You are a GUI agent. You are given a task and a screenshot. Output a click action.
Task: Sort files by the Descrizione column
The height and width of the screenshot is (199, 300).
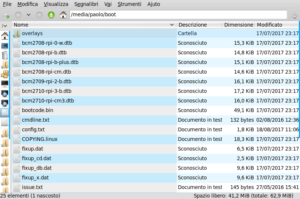click(199, 25)
